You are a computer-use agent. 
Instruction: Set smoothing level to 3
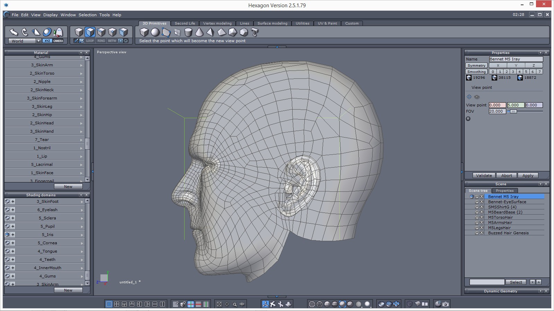513,72
